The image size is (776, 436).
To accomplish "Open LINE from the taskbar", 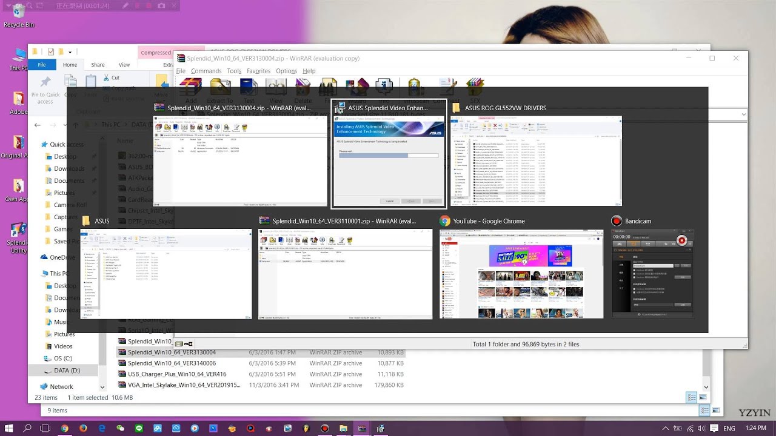I will point(139,428).
